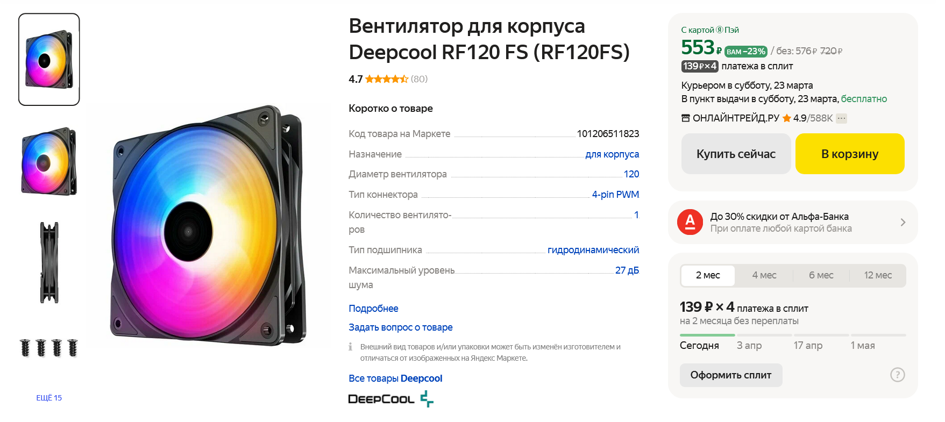This screenshot has height=422, width=945.
Task: Click the seller's orange star rating icon
Action: pos(787,118)
